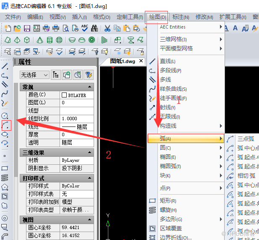
Task: Click the binoculars Find icon
Action: (94, 28)
